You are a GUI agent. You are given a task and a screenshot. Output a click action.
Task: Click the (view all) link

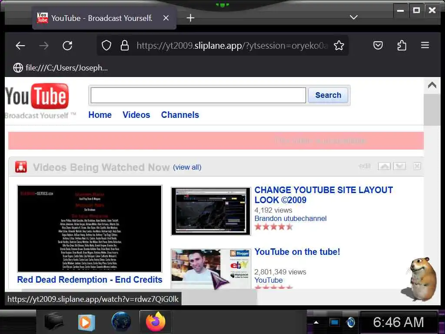(x=187, y=167)
